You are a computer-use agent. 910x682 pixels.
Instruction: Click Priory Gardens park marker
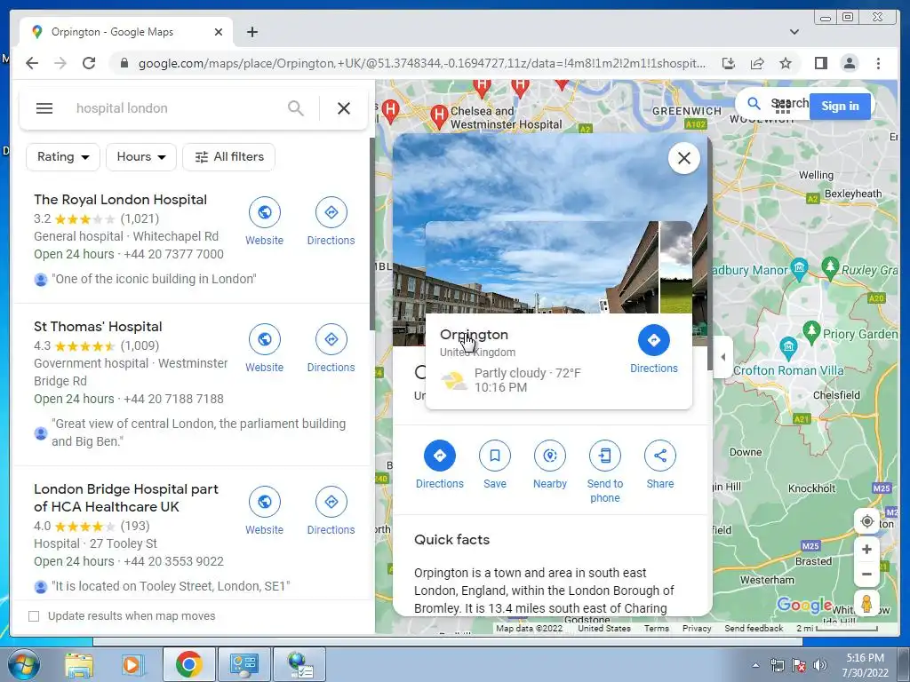click(x=811, y=331)
